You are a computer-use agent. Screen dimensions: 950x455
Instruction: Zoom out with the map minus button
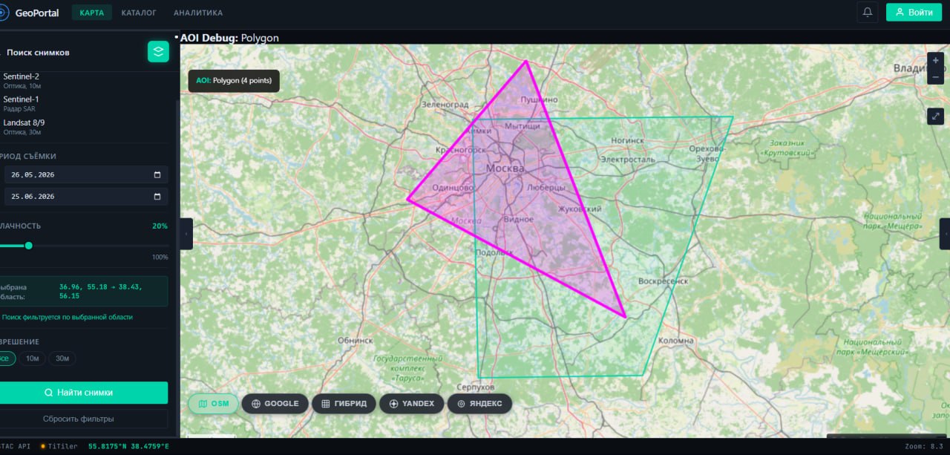pyautogui.click(x=936, y=76)
